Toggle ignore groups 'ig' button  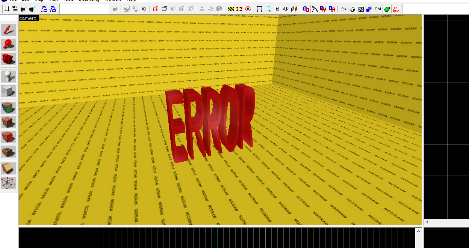[x=144, y=9]
